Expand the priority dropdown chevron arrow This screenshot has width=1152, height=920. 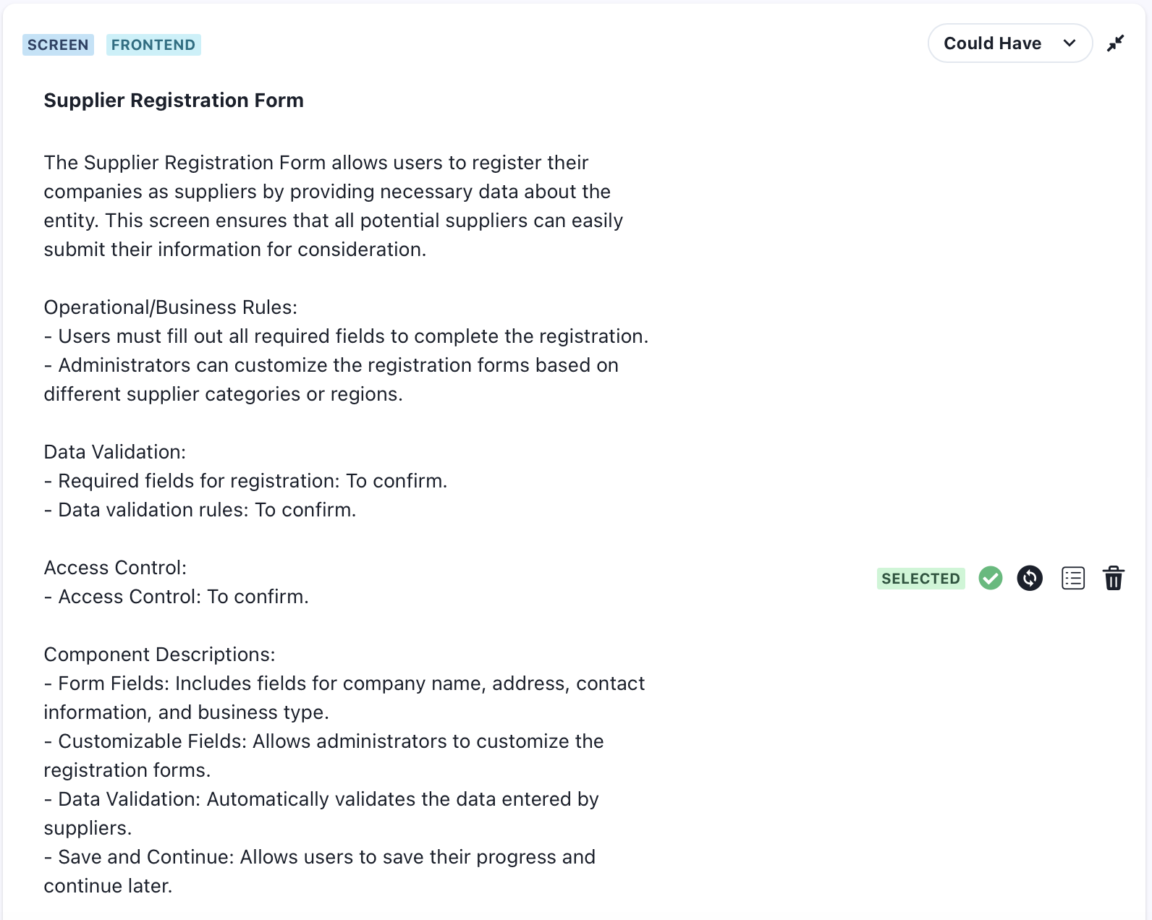pos(1070,43)
